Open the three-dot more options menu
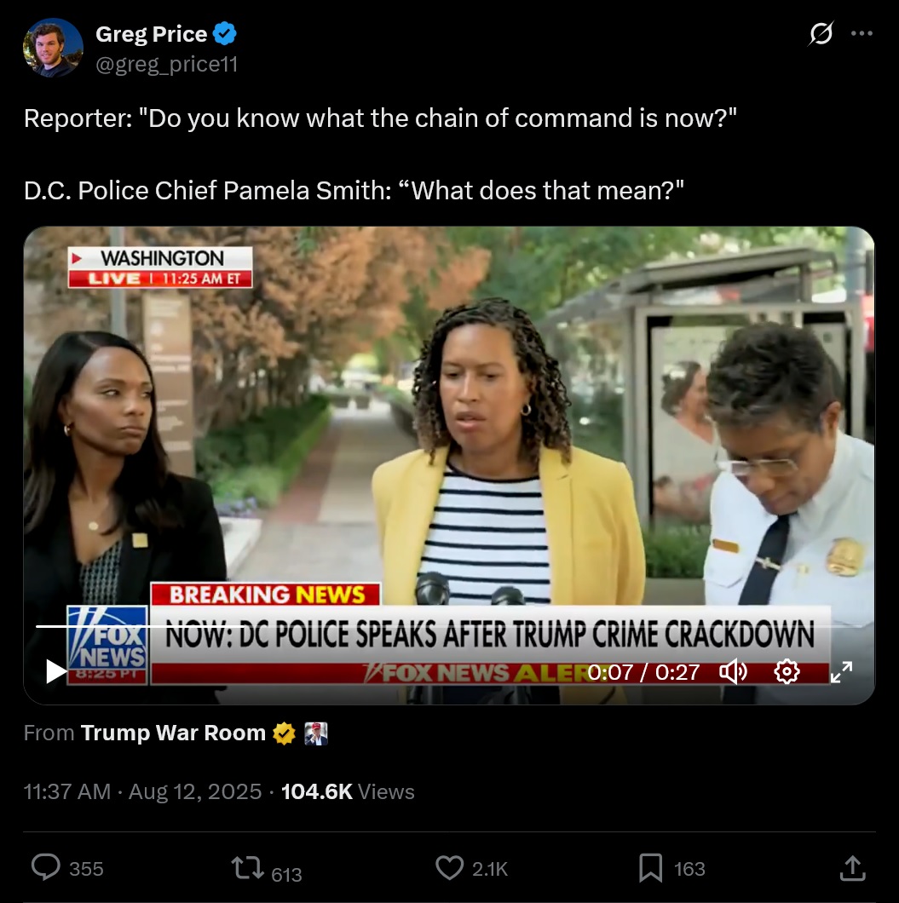Image resolution: width=899 pixels, height=903 pixels. [x=862, y=33]
